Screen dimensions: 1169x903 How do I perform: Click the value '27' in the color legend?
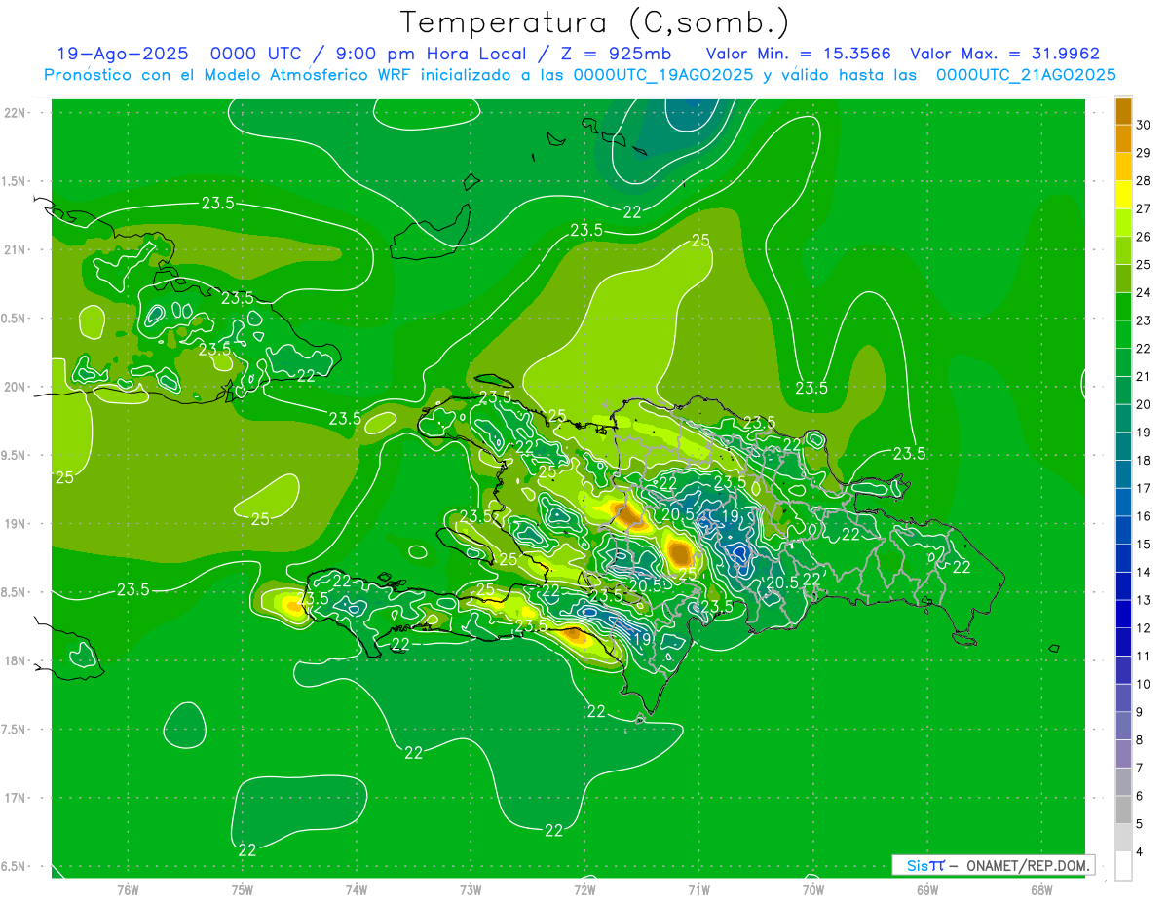pos(1143,208)
